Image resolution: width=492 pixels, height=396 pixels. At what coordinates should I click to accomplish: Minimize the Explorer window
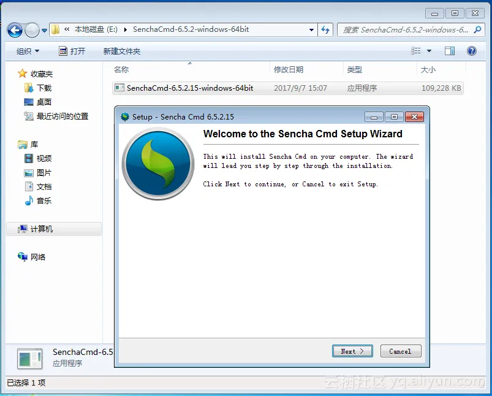pos(434,13)
